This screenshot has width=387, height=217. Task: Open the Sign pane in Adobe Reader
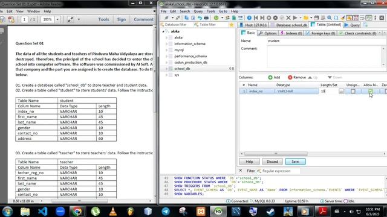click(121, 19)
